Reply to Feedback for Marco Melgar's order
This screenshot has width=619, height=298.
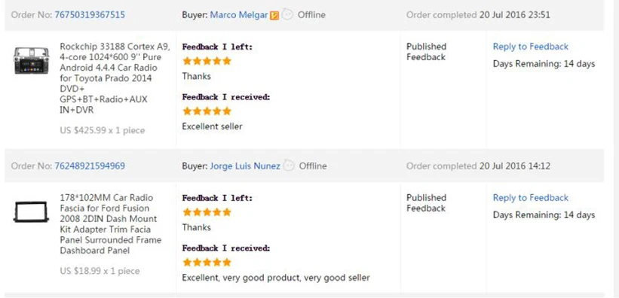[x=531, y=47]
